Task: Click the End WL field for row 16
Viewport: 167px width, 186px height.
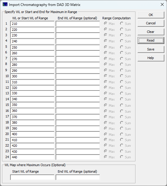Action: (x=78, y=111)
